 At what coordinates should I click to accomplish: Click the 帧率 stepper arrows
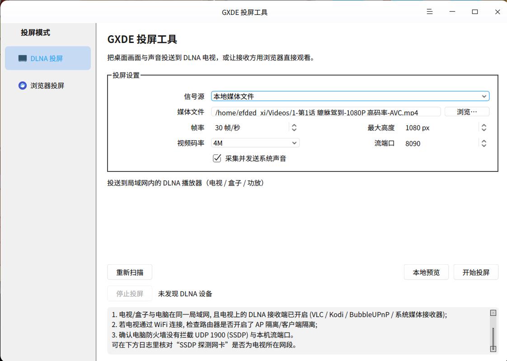pyautogui.click(x=294, y=128)
